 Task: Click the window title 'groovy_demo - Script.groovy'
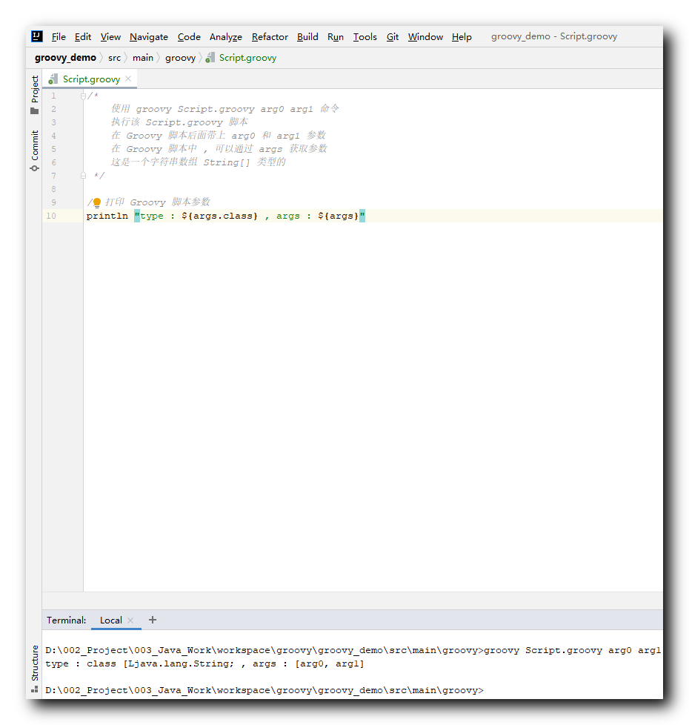click(x=554, y=36)
